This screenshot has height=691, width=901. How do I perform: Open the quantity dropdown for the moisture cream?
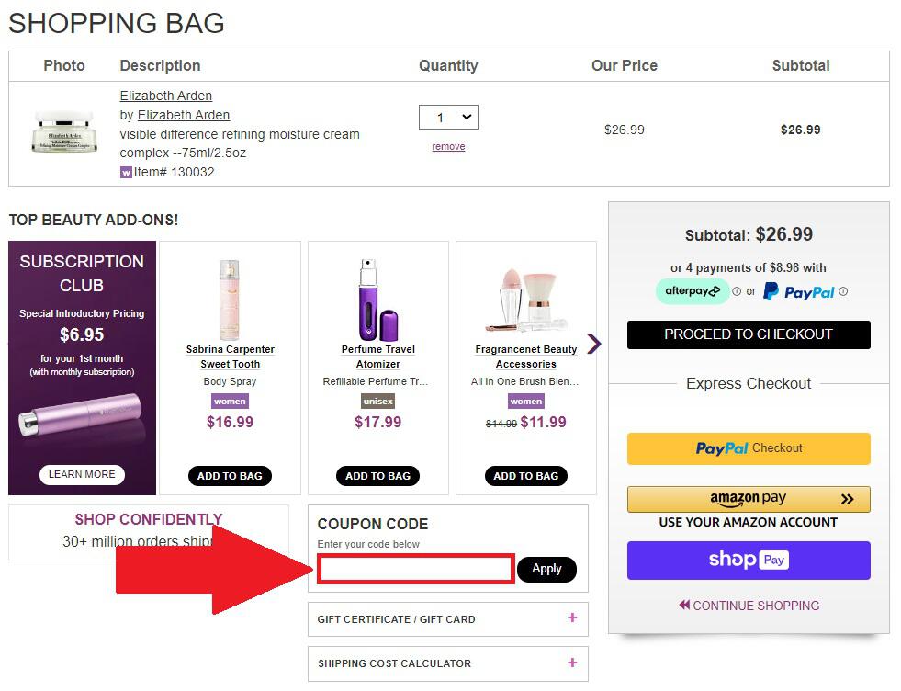(x=448, y=117)
